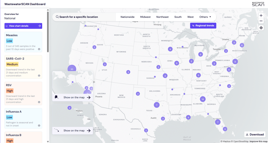Click the sidebar vertical scrollbar
This screenshot has height=143, width=268.
tap(47, 31)
